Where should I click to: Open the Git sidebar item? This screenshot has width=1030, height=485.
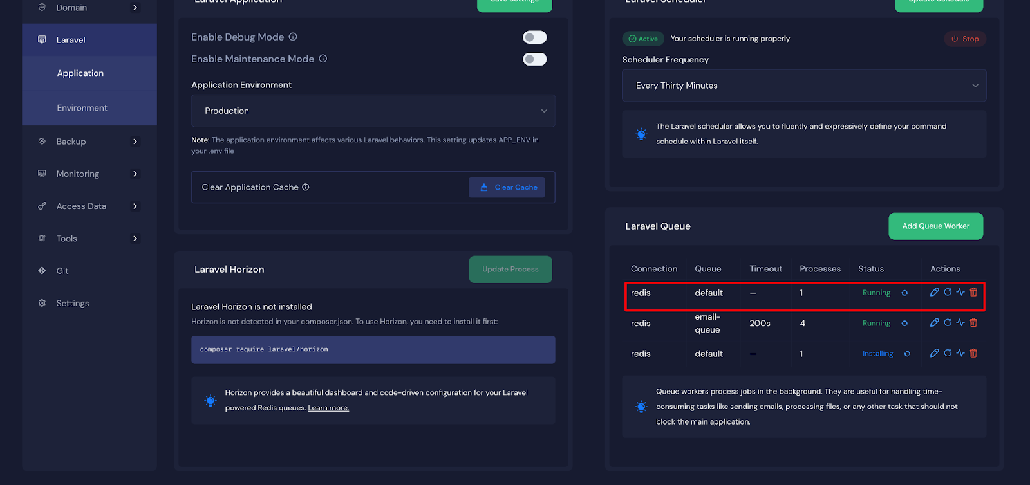(62, 271)
